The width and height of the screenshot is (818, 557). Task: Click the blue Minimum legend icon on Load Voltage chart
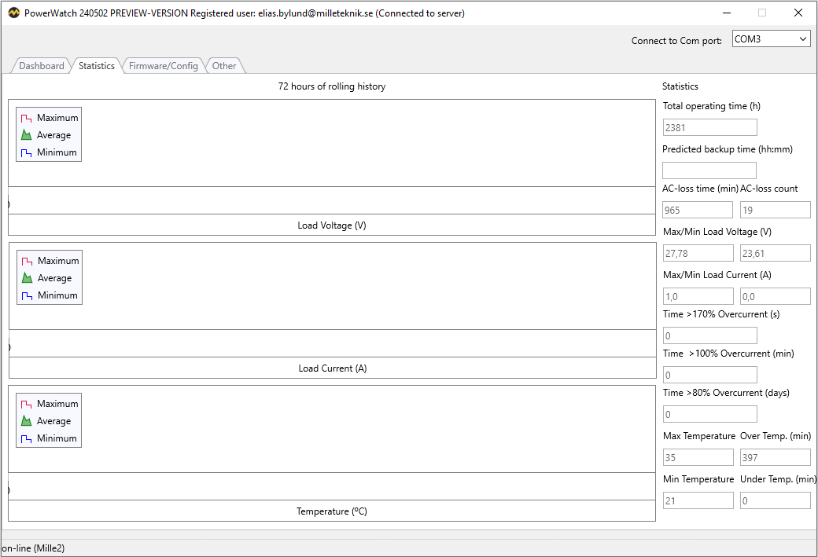click(x=26, y=152)
